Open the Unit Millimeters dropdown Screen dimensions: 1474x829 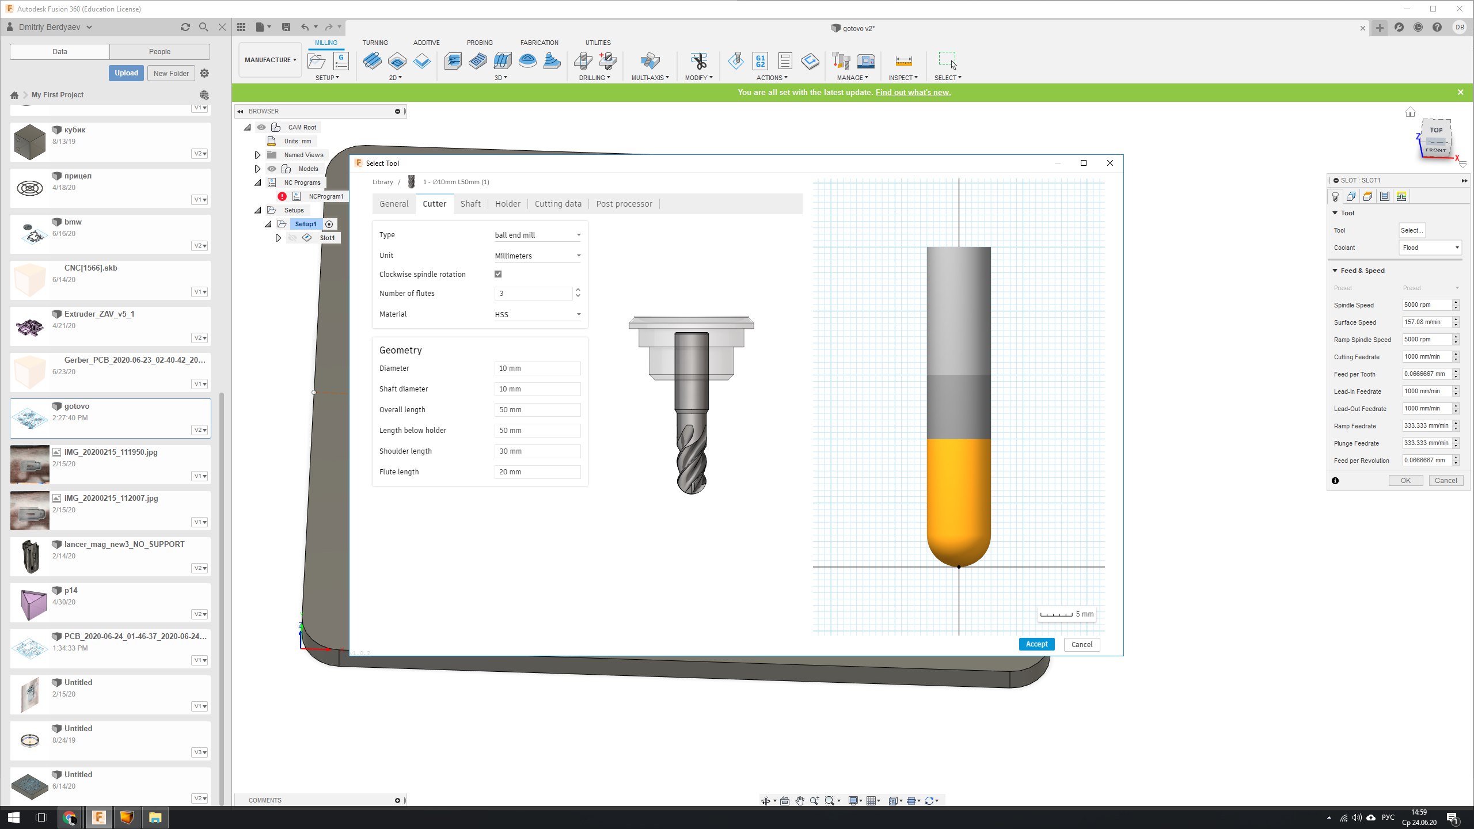[x=537, y=256]
